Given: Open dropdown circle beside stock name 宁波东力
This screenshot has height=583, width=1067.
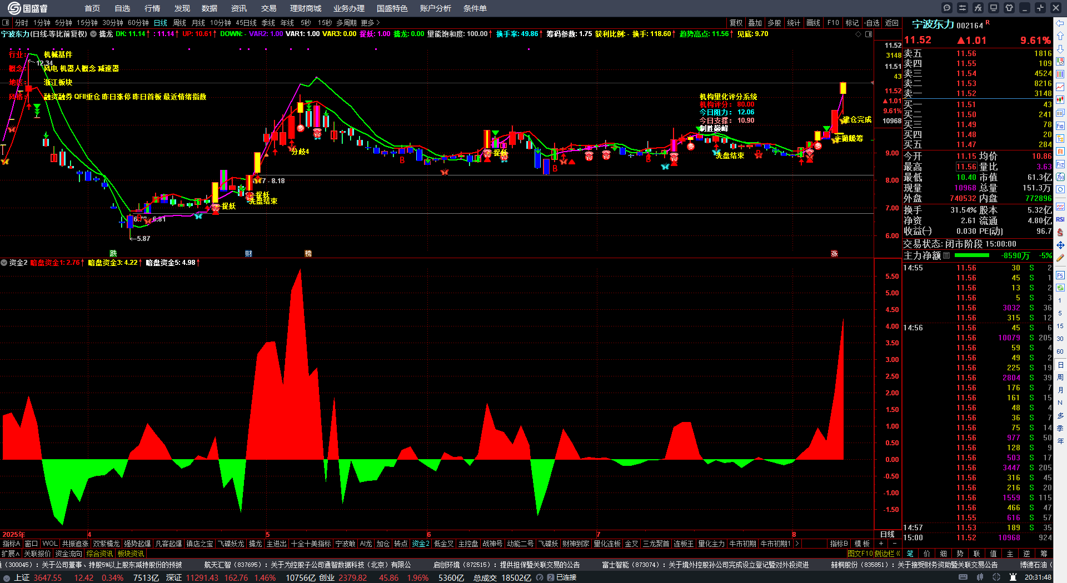Looking at the screenshot, I should click(93, 34).
